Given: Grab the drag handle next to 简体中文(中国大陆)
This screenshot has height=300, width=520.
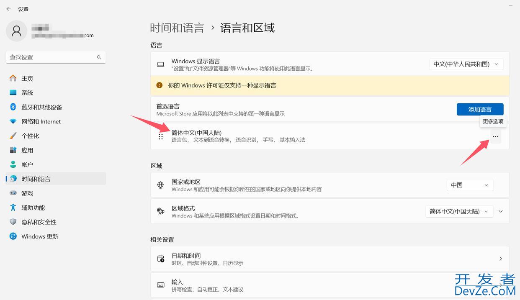Looking at the screenshot, I should (160, 136).
